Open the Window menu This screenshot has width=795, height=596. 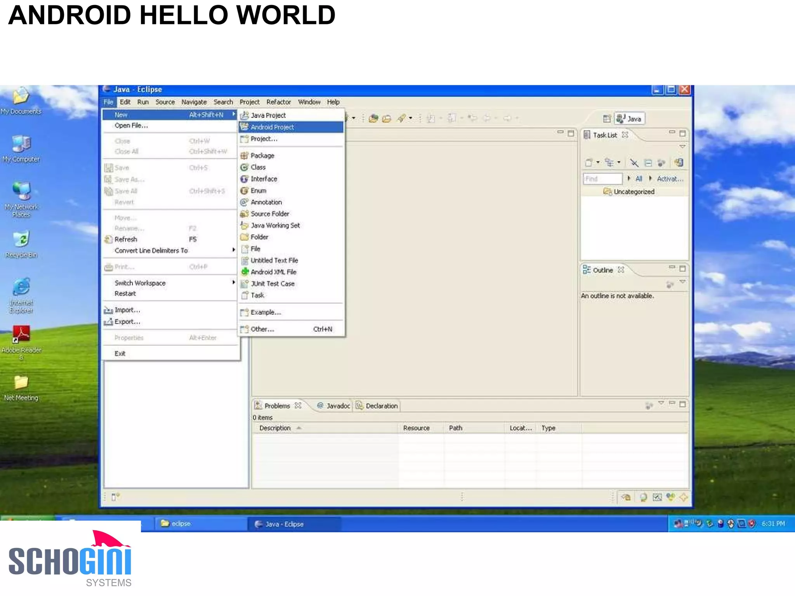(x=309, y=102)
